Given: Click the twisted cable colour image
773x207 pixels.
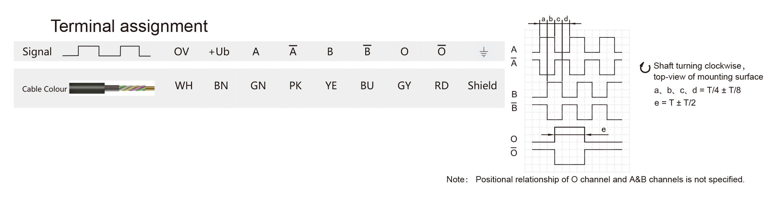Looking at the screenshot, I should click(112, 88).
